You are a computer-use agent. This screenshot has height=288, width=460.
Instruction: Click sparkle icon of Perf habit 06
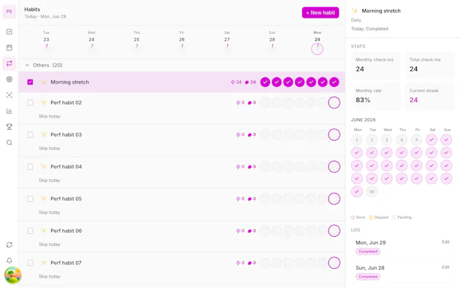pyautogui.click(x=44, y=231)
